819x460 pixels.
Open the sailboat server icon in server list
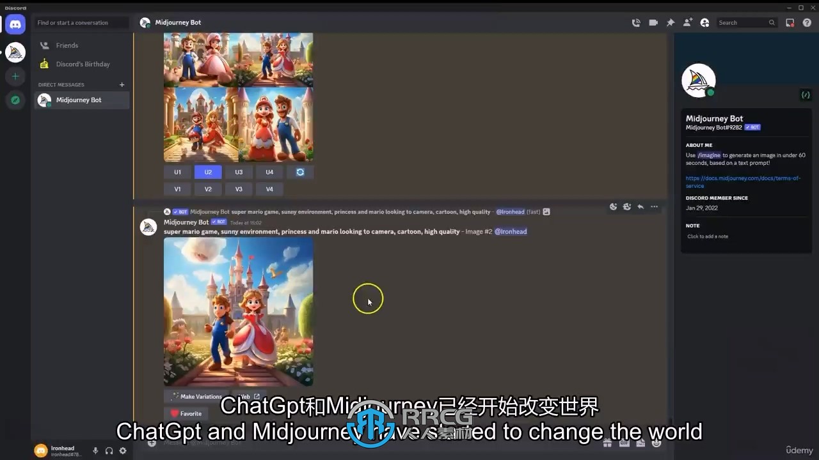tap(15, 52)
